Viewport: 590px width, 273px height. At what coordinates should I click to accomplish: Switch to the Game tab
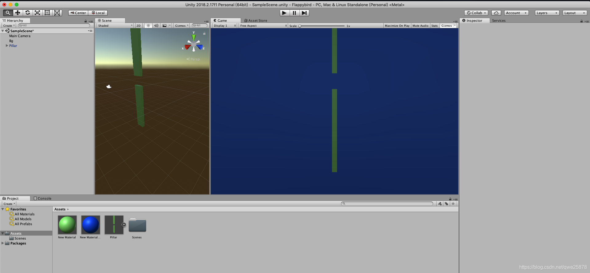coord(226,21)
